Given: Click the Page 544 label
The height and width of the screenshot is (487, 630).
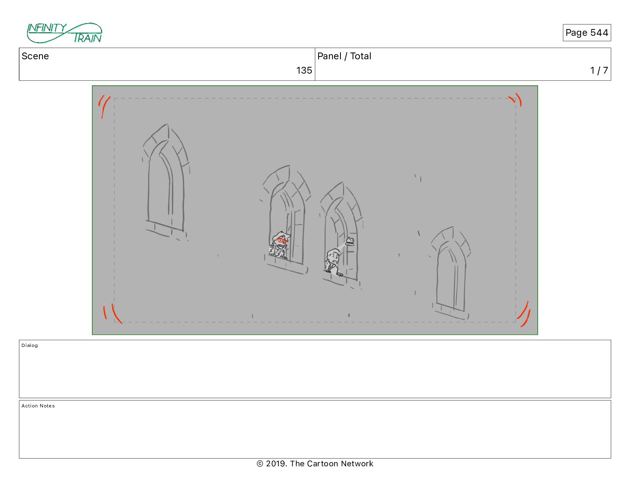Looking at the screenshot, I should [587, 33].
